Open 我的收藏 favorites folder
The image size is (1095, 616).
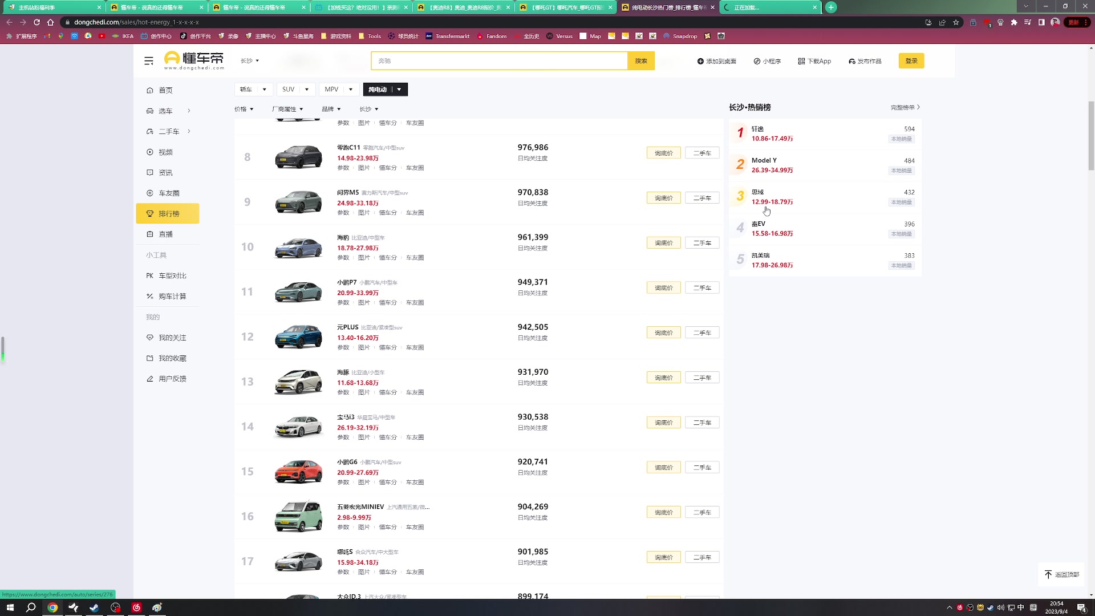point(172,358)
